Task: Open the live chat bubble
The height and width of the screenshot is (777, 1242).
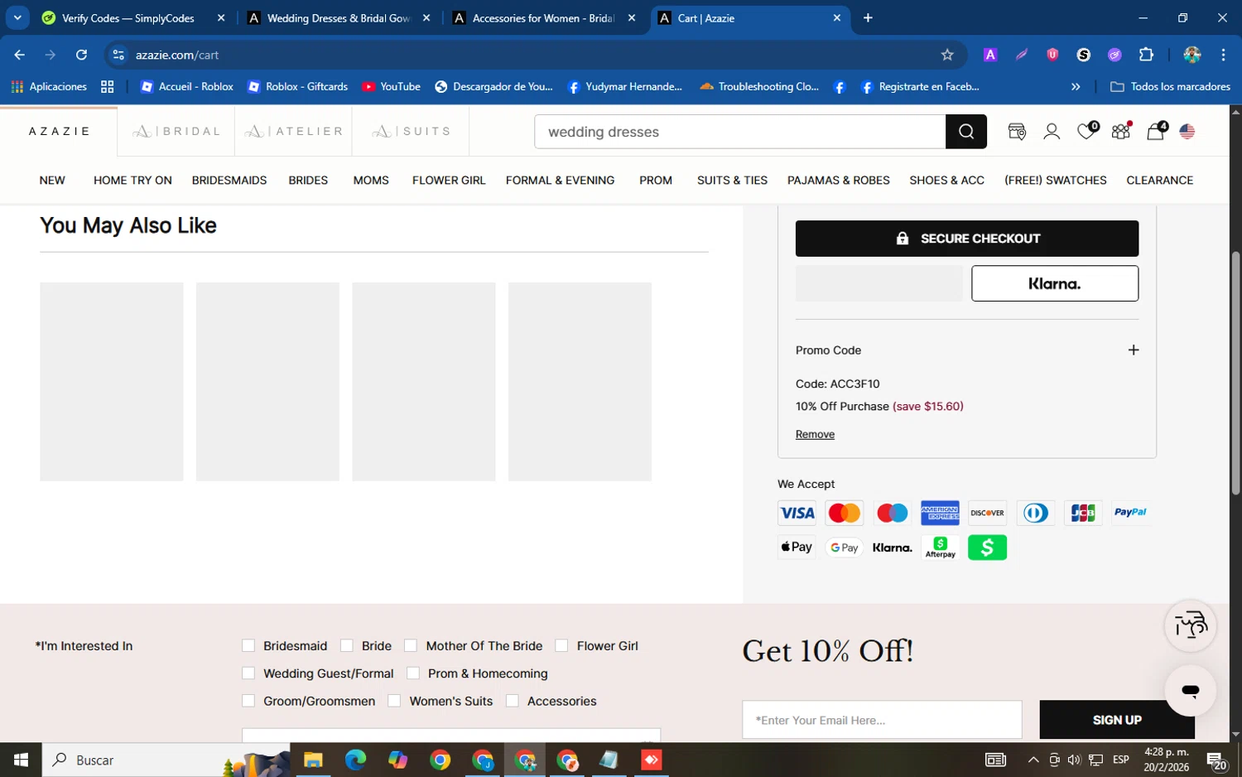Action: click(x=1190, y=690)
